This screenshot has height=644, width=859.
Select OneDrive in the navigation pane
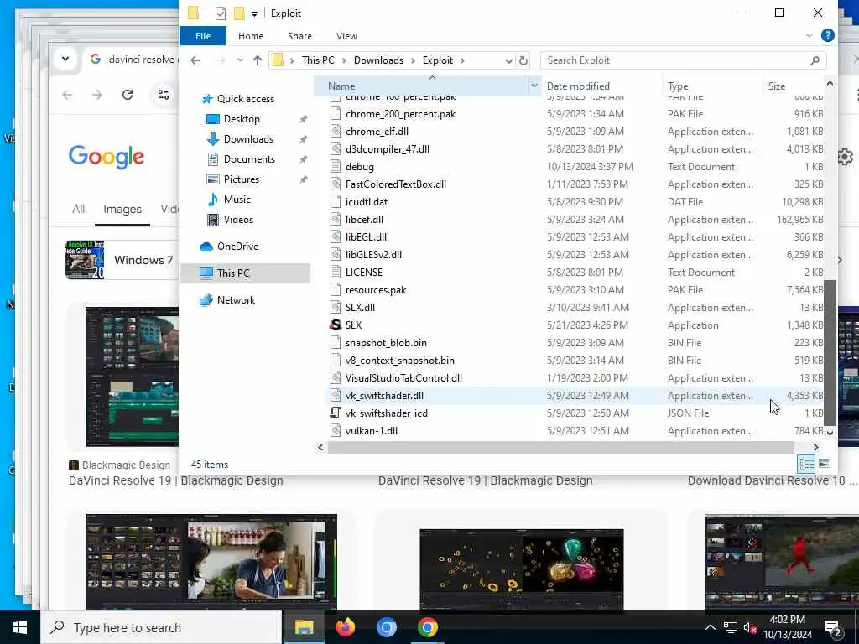[x=237, y=247]
